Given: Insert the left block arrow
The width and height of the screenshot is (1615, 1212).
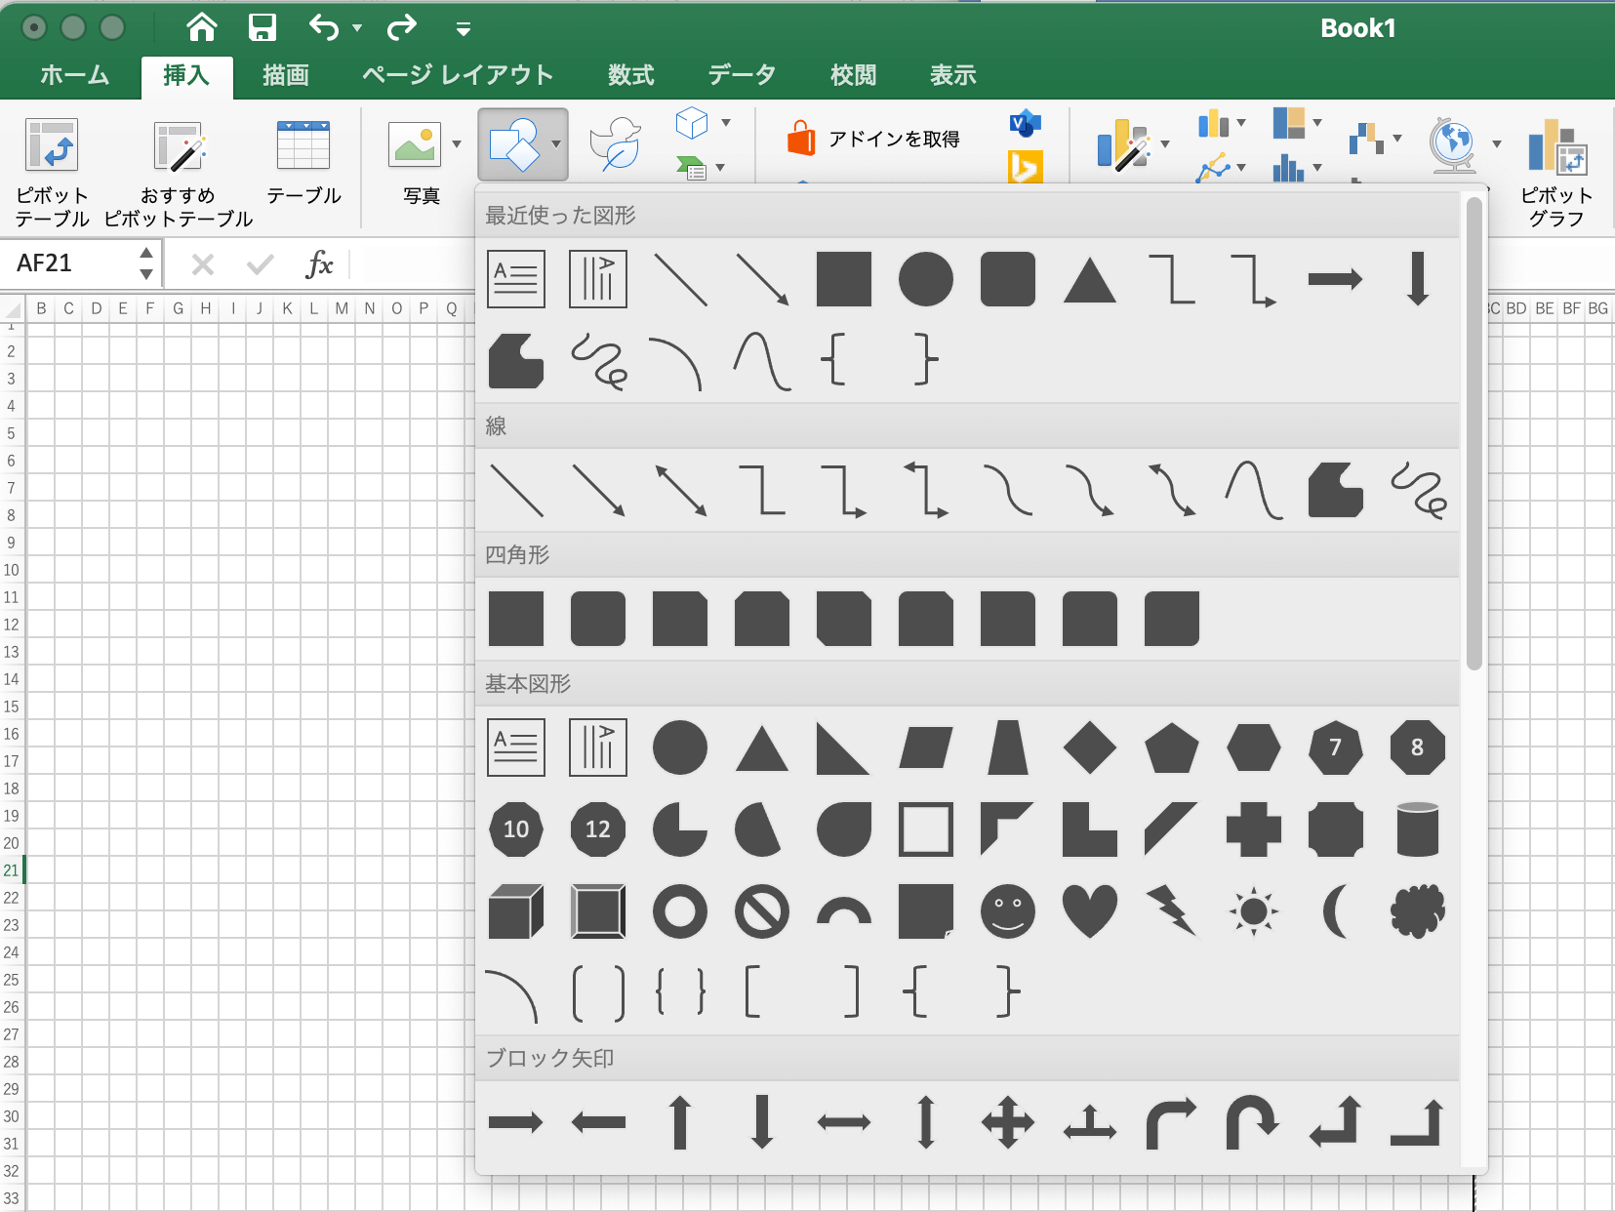Looking at the screenshot, I should pyautogui.click(x=598, y=1122).
